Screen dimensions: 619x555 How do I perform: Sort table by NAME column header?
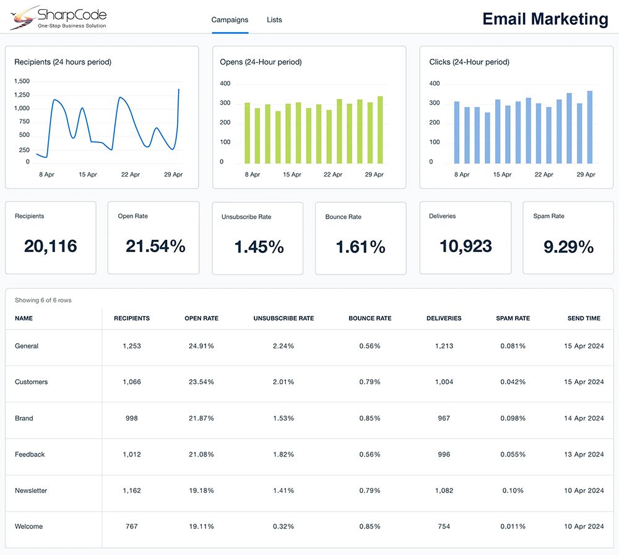24,318
